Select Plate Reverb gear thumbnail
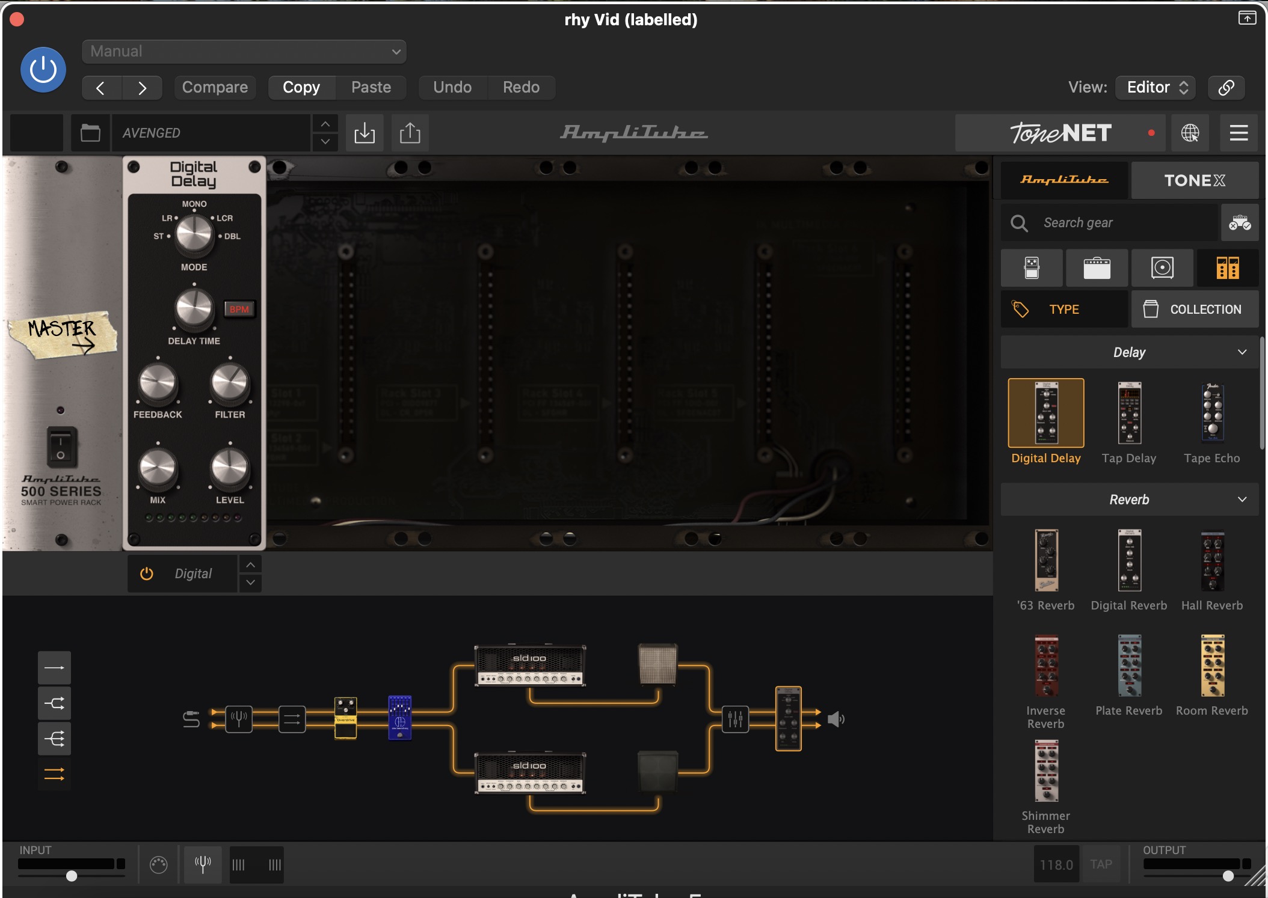 click(1129, 665)
